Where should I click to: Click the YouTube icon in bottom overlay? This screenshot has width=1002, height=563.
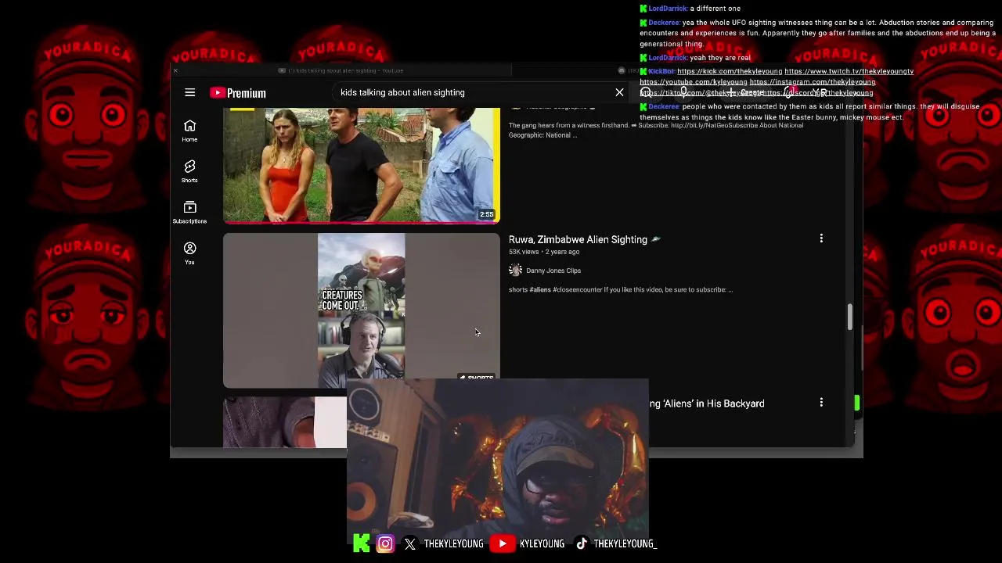click(x=503, y=543)
